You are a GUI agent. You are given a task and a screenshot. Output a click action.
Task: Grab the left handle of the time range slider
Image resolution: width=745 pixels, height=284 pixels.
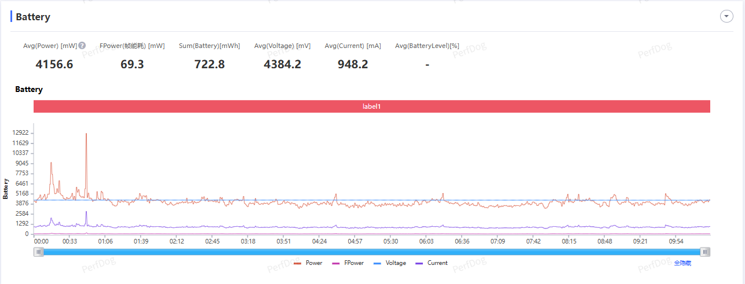[39, 252]
